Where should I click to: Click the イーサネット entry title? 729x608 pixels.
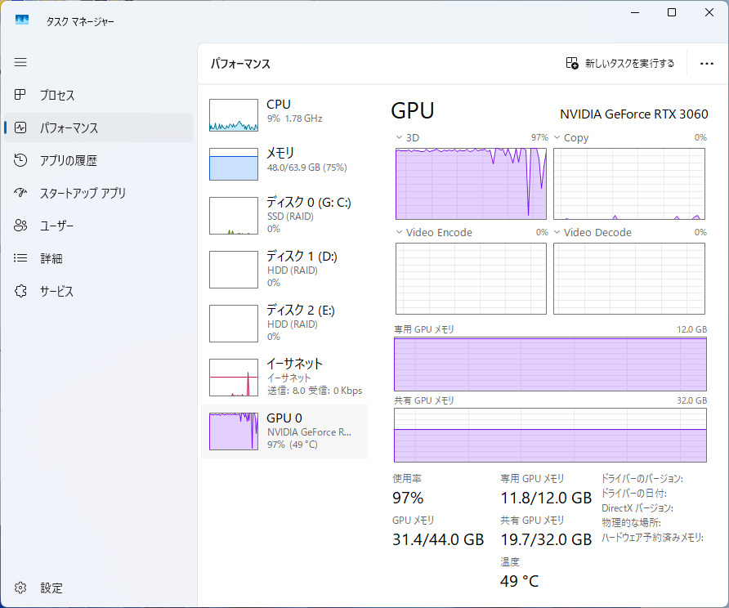click(x=294, y=364)
